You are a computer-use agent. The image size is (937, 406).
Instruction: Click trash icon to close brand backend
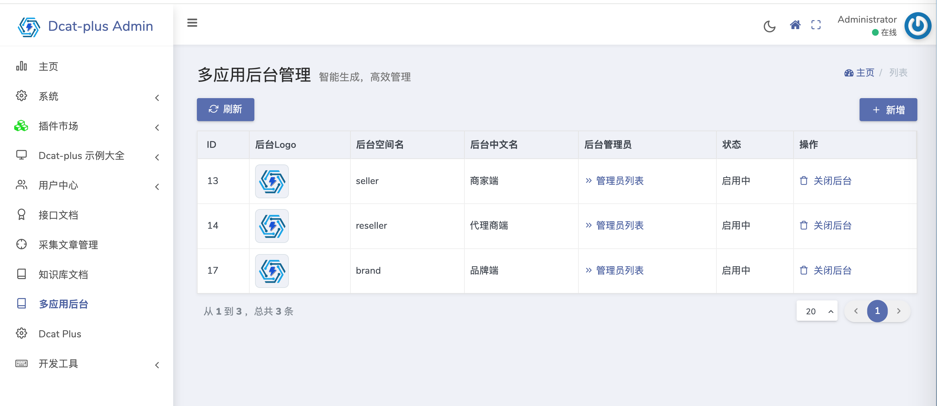point(803,270)
